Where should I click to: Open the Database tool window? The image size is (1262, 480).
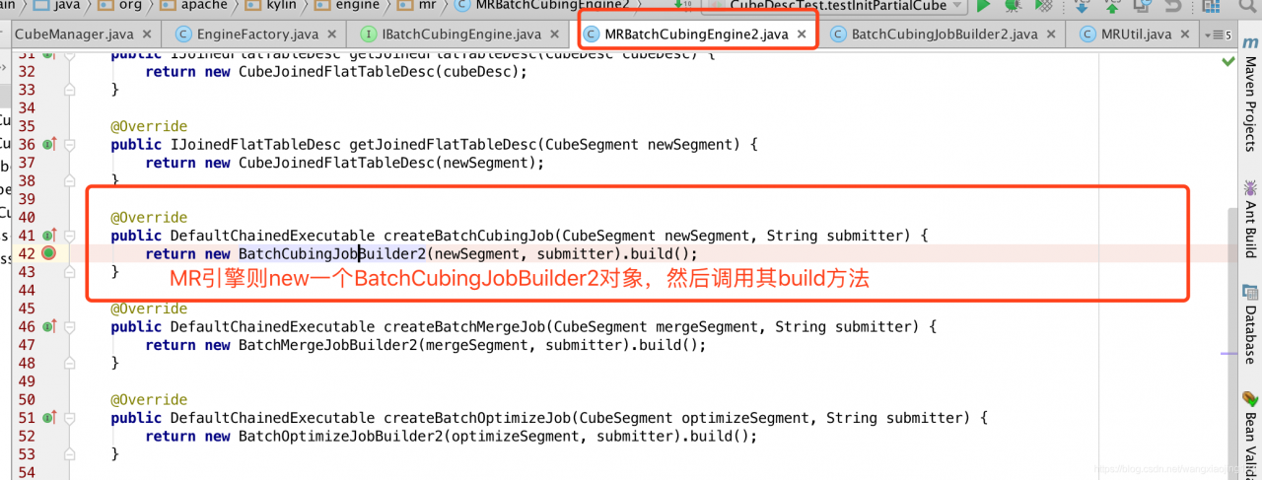(x=1249, y=322)
